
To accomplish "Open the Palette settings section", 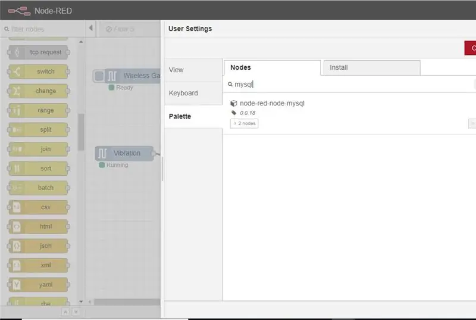I will 193,116.
